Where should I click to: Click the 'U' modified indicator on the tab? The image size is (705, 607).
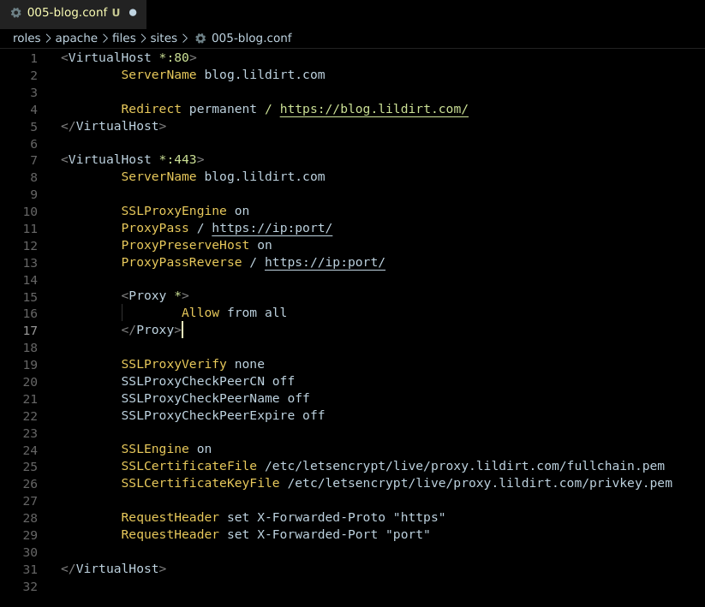(116, 13)
